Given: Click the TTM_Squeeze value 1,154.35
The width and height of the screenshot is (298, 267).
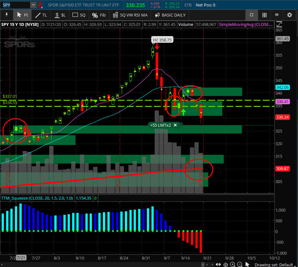Looking at the screenshot, I should click(x=83, y=198).
